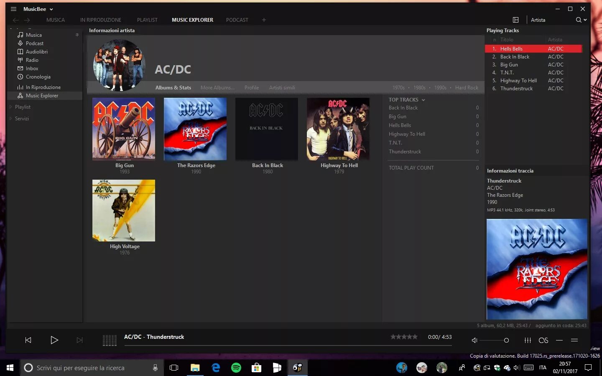The height and width of the screenshot is (376, 602).
Task: Click the Windows Start button
Action: (x=10, y=368)
